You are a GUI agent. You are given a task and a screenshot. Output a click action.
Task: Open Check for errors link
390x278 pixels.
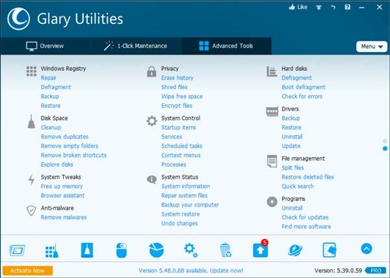click(302, 96)
